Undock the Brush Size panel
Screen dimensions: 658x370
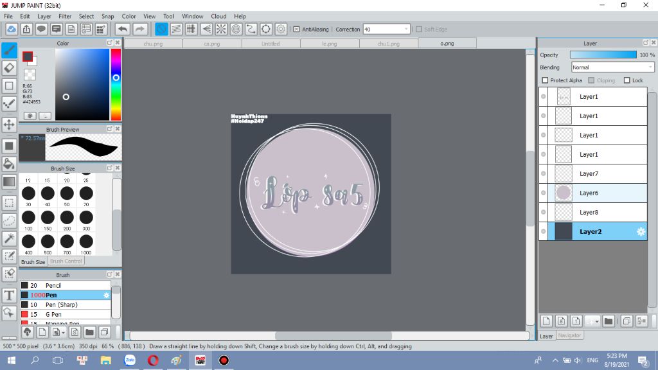(109, 168)
